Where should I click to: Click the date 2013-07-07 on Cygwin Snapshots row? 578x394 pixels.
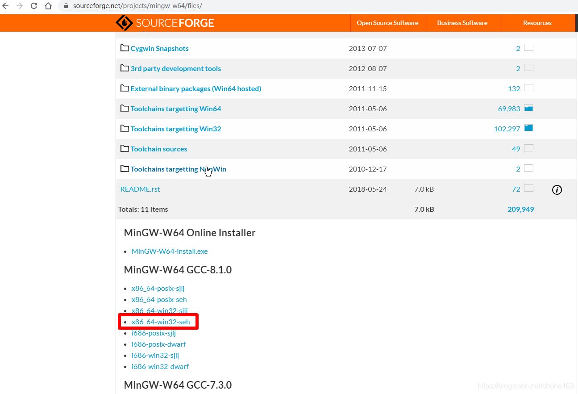368,48
